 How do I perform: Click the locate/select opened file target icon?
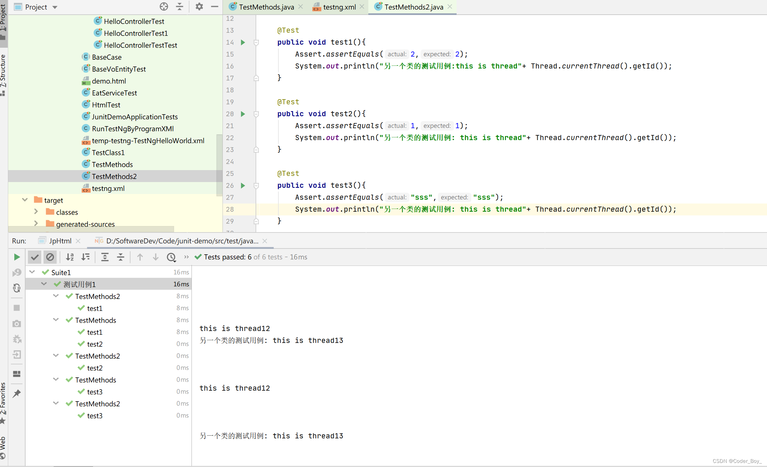[164, 6]
